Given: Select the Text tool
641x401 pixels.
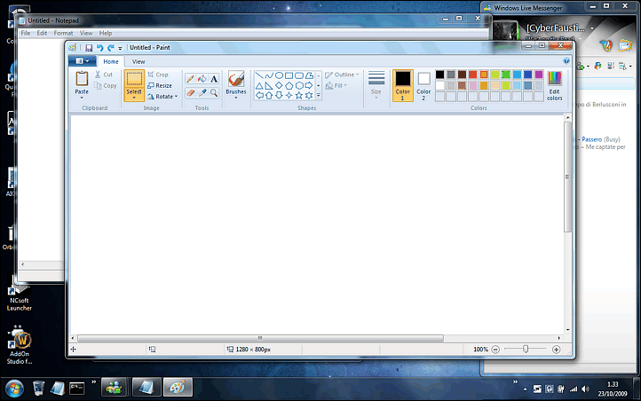Looking at the screenshot, I should [x=214, y=79].
